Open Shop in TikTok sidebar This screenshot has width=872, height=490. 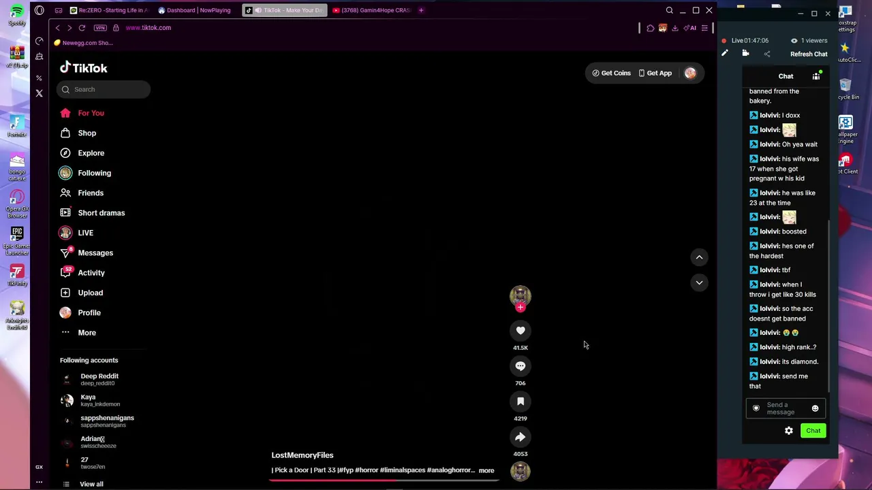tap(87, 133)
